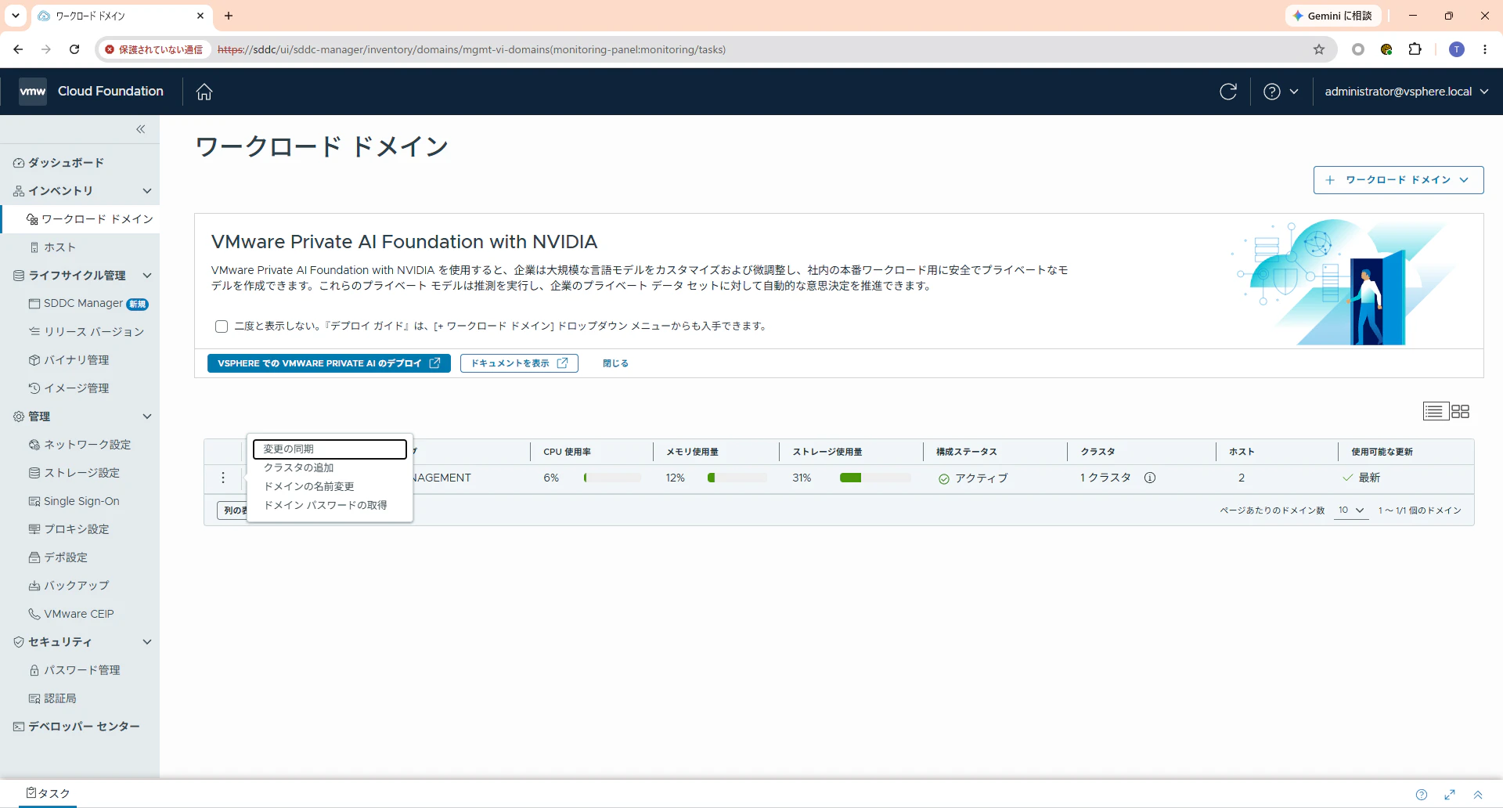Switch to card grid view icon

1461,412
